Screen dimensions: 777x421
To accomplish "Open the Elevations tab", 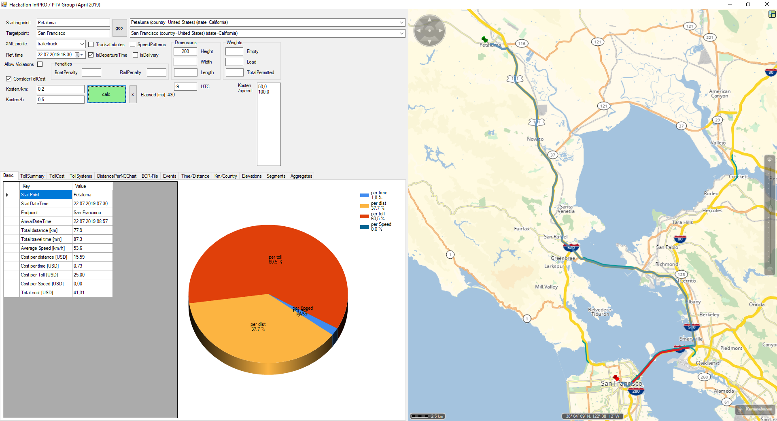I will point(251,176).
